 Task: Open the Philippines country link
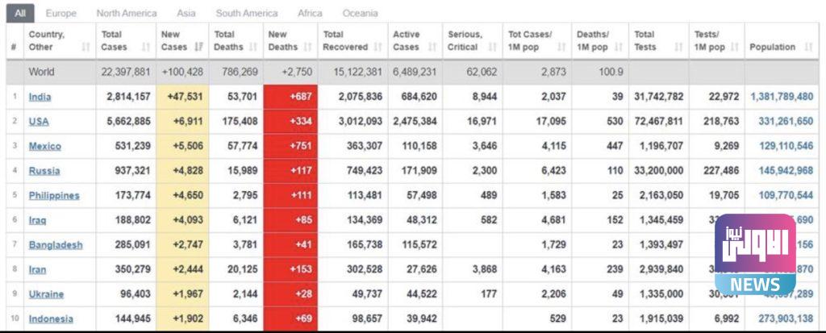(x=54, y=195)
